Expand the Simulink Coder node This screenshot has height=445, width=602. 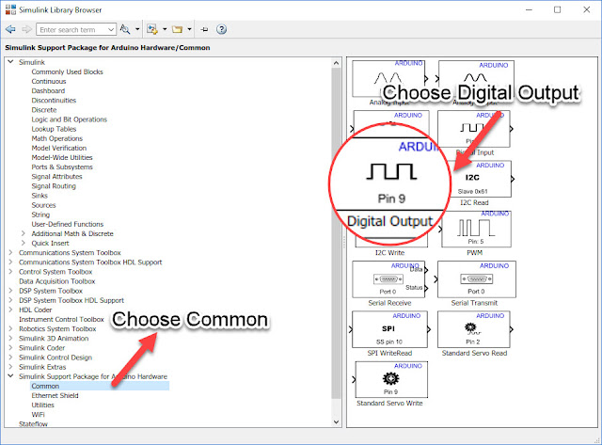10,348
